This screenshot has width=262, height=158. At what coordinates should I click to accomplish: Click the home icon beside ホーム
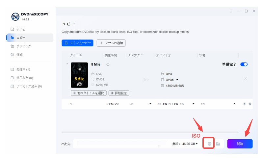[x=12, y=29]
